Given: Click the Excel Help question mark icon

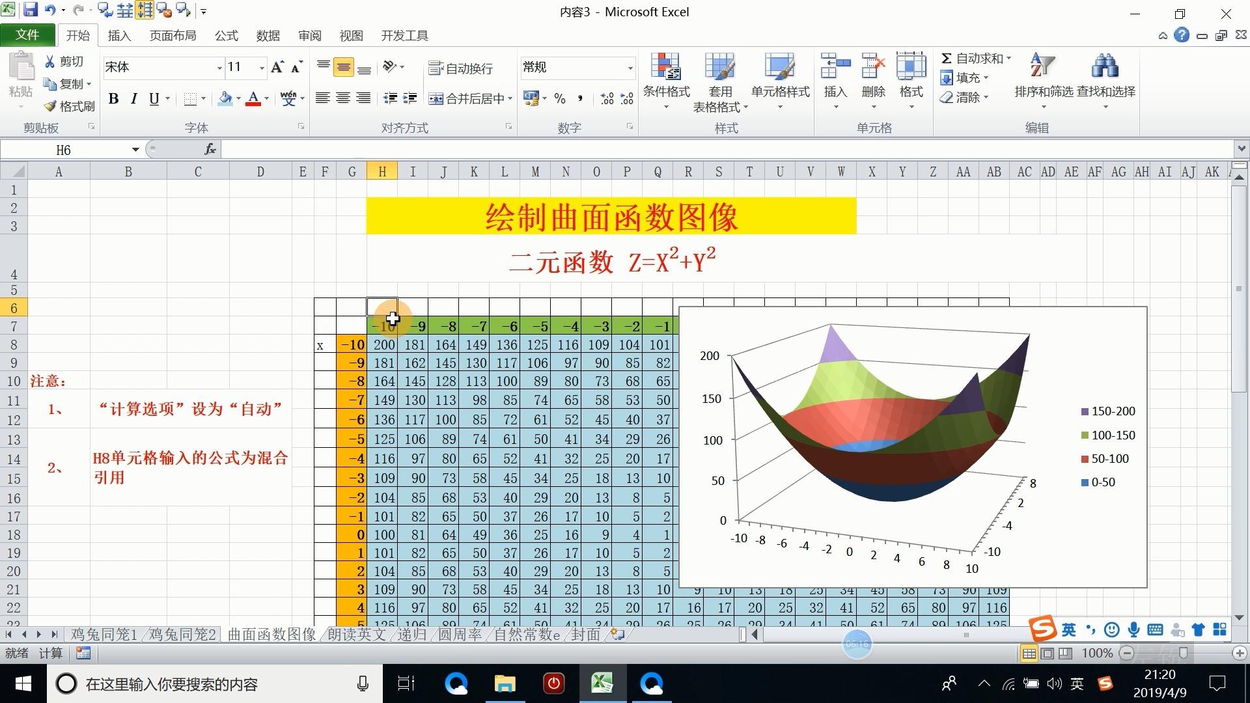Looking at the screenshot, I should 1182,35.
